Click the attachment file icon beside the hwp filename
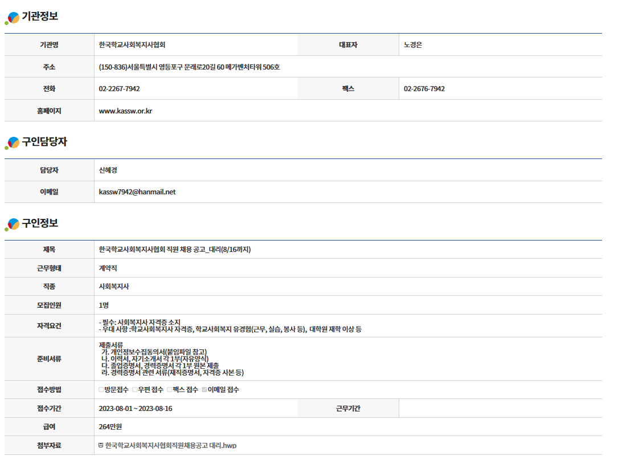Viewport: 618px width, 456px height. tap(101, 445)
